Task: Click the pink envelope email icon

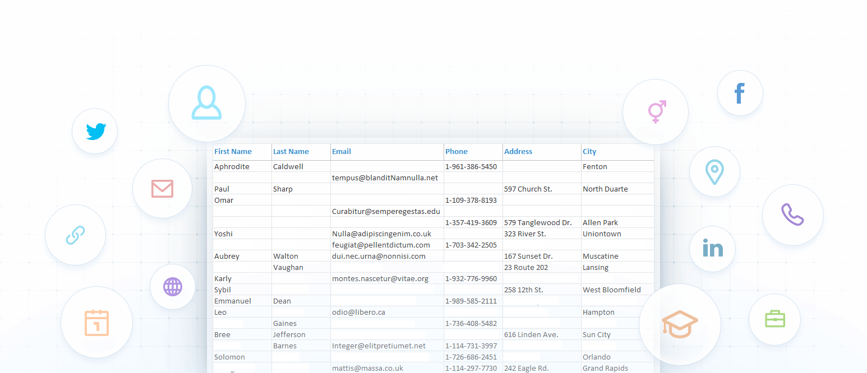Action: (162, 189)
